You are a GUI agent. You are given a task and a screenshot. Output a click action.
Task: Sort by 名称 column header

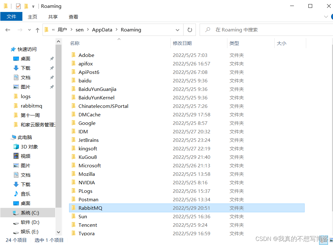click(75, 43)
